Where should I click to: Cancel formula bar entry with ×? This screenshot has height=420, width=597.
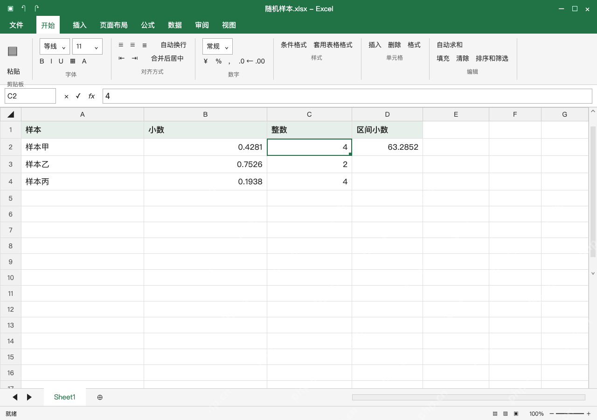point(66,96)
